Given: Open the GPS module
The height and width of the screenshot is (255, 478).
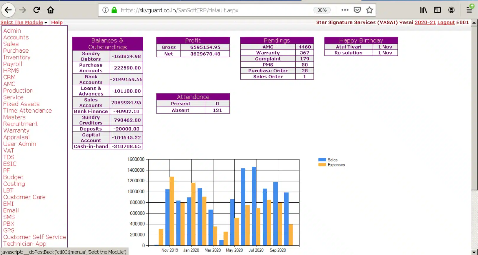Looking at the screenshot, I should 9,230.
